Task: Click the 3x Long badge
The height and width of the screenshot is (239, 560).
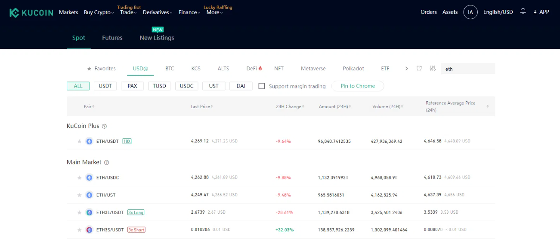Action: (x=136, y=212)
